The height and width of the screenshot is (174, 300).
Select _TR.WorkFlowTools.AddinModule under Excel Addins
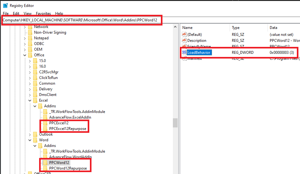coord(77,112)
